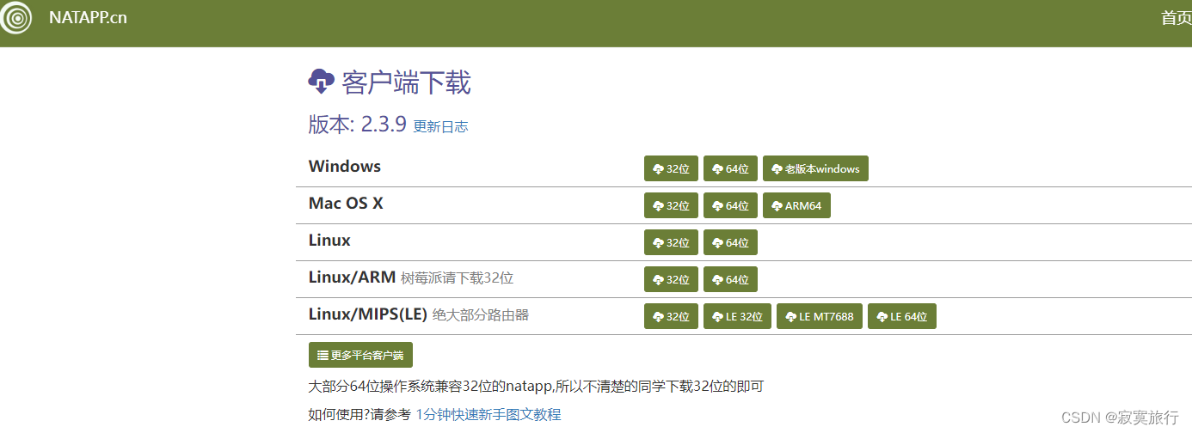This screenshot has height=433, width=1192.
Task: Download Linux 32位 client
Action: (x=671, y=243)
